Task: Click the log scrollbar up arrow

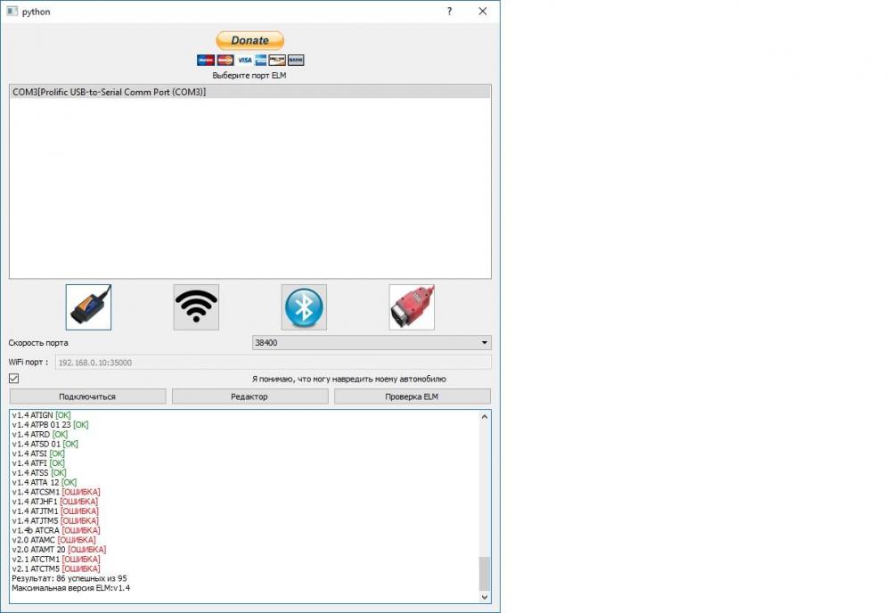Action: point(485,416)
